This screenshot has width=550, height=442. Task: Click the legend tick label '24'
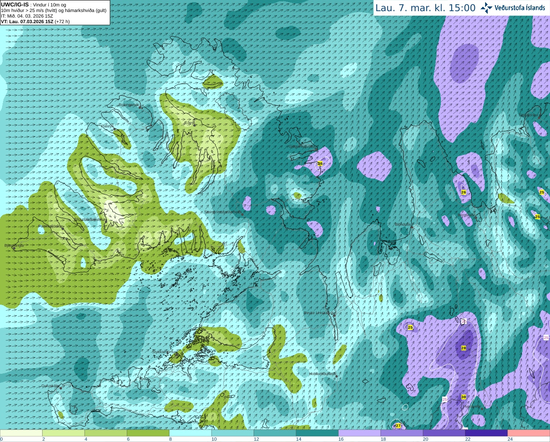pyautogui.click(x=510, y=439)
